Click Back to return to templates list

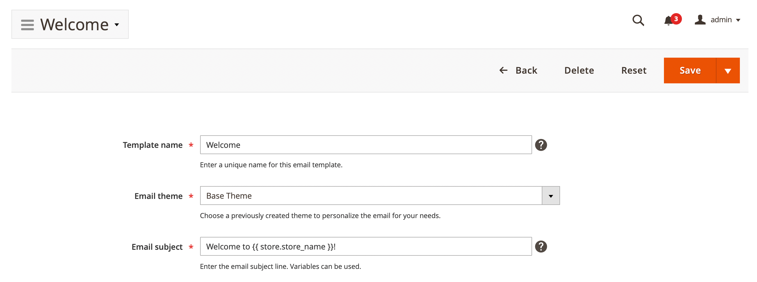tap(526, 70)
